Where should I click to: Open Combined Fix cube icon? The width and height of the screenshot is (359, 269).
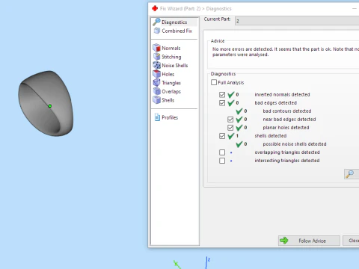coord(157,31)
